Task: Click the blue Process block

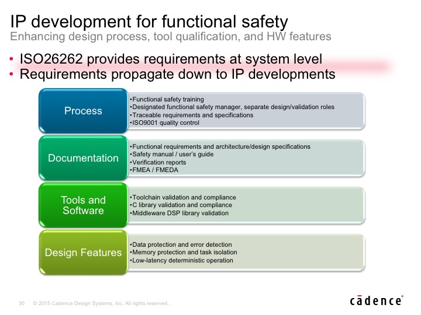Action: (83, 111)
